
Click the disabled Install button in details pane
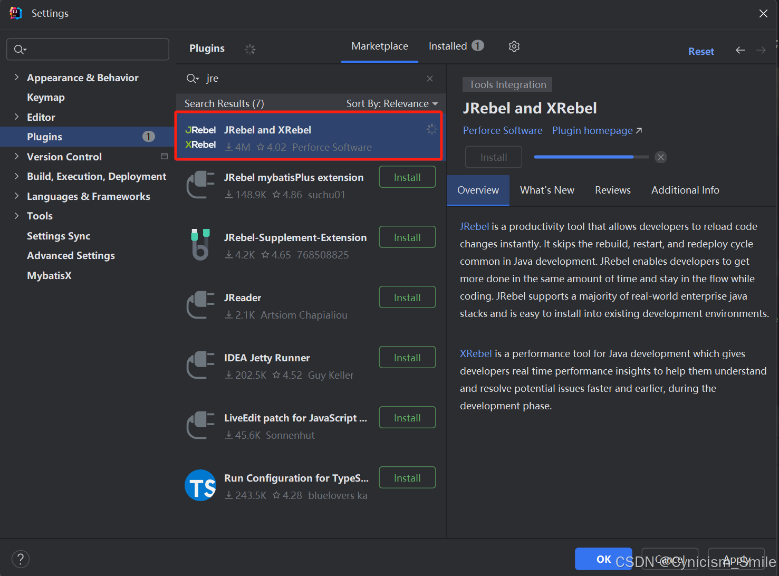(494, 157)
